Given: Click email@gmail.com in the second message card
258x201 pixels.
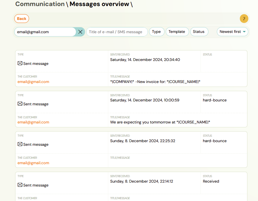Looking at the screenshot, I should [x=33, y=122].
